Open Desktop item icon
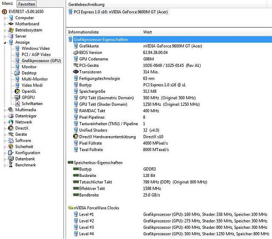Image resolution: width=272 pixels, height=239 pixels. pyautogui.click(x=17, y=73)
